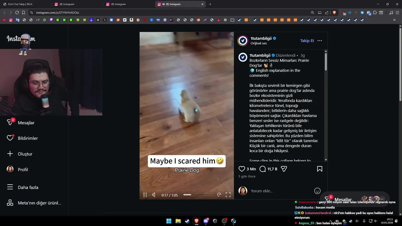Pause the prairie dog video
This screenshot has width=402, height=226.
tap(145, 195)
